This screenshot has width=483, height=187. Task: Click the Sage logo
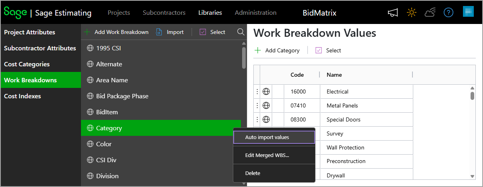pyautogui.click(x=15, y=12)
